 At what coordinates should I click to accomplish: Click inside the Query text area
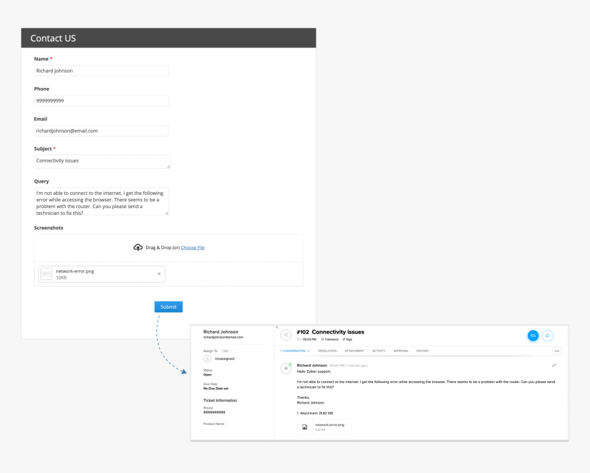pos(101,199)
